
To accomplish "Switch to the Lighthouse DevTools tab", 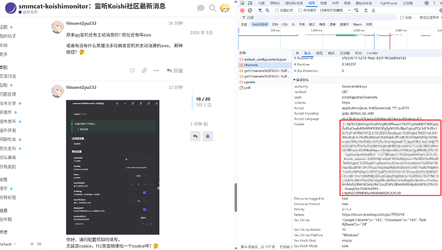I will (x=388, y=3).
